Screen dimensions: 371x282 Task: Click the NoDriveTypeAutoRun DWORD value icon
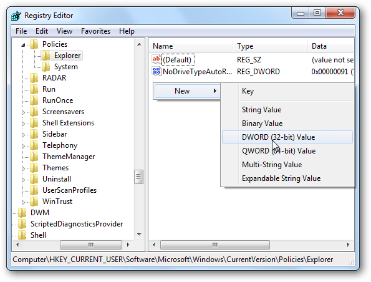click(x=156, y=71)
